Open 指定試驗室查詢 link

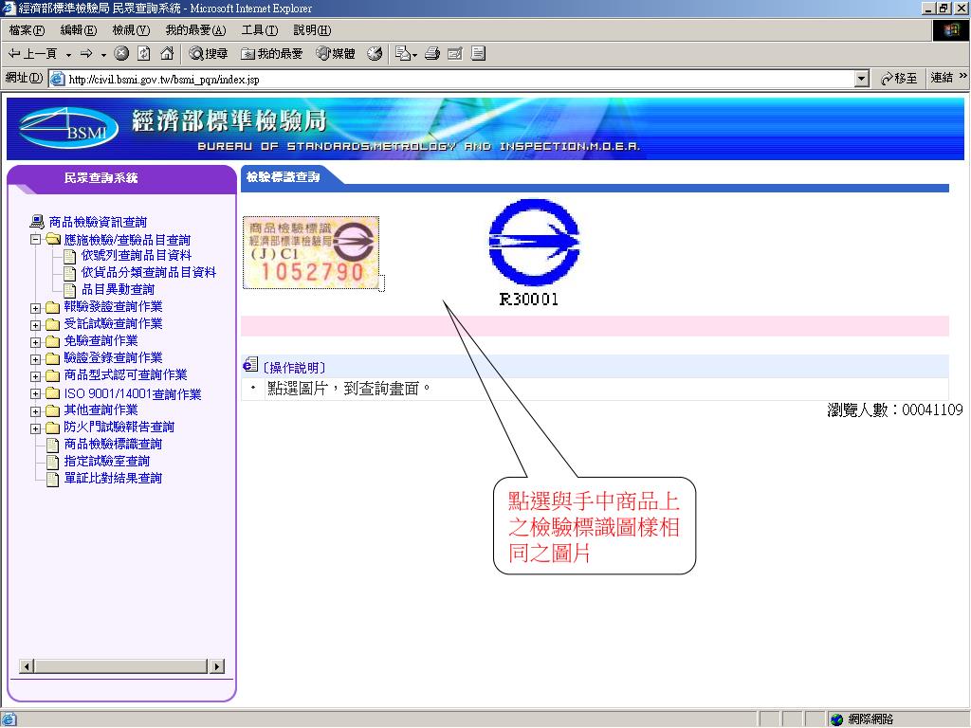tap(106, 462)
